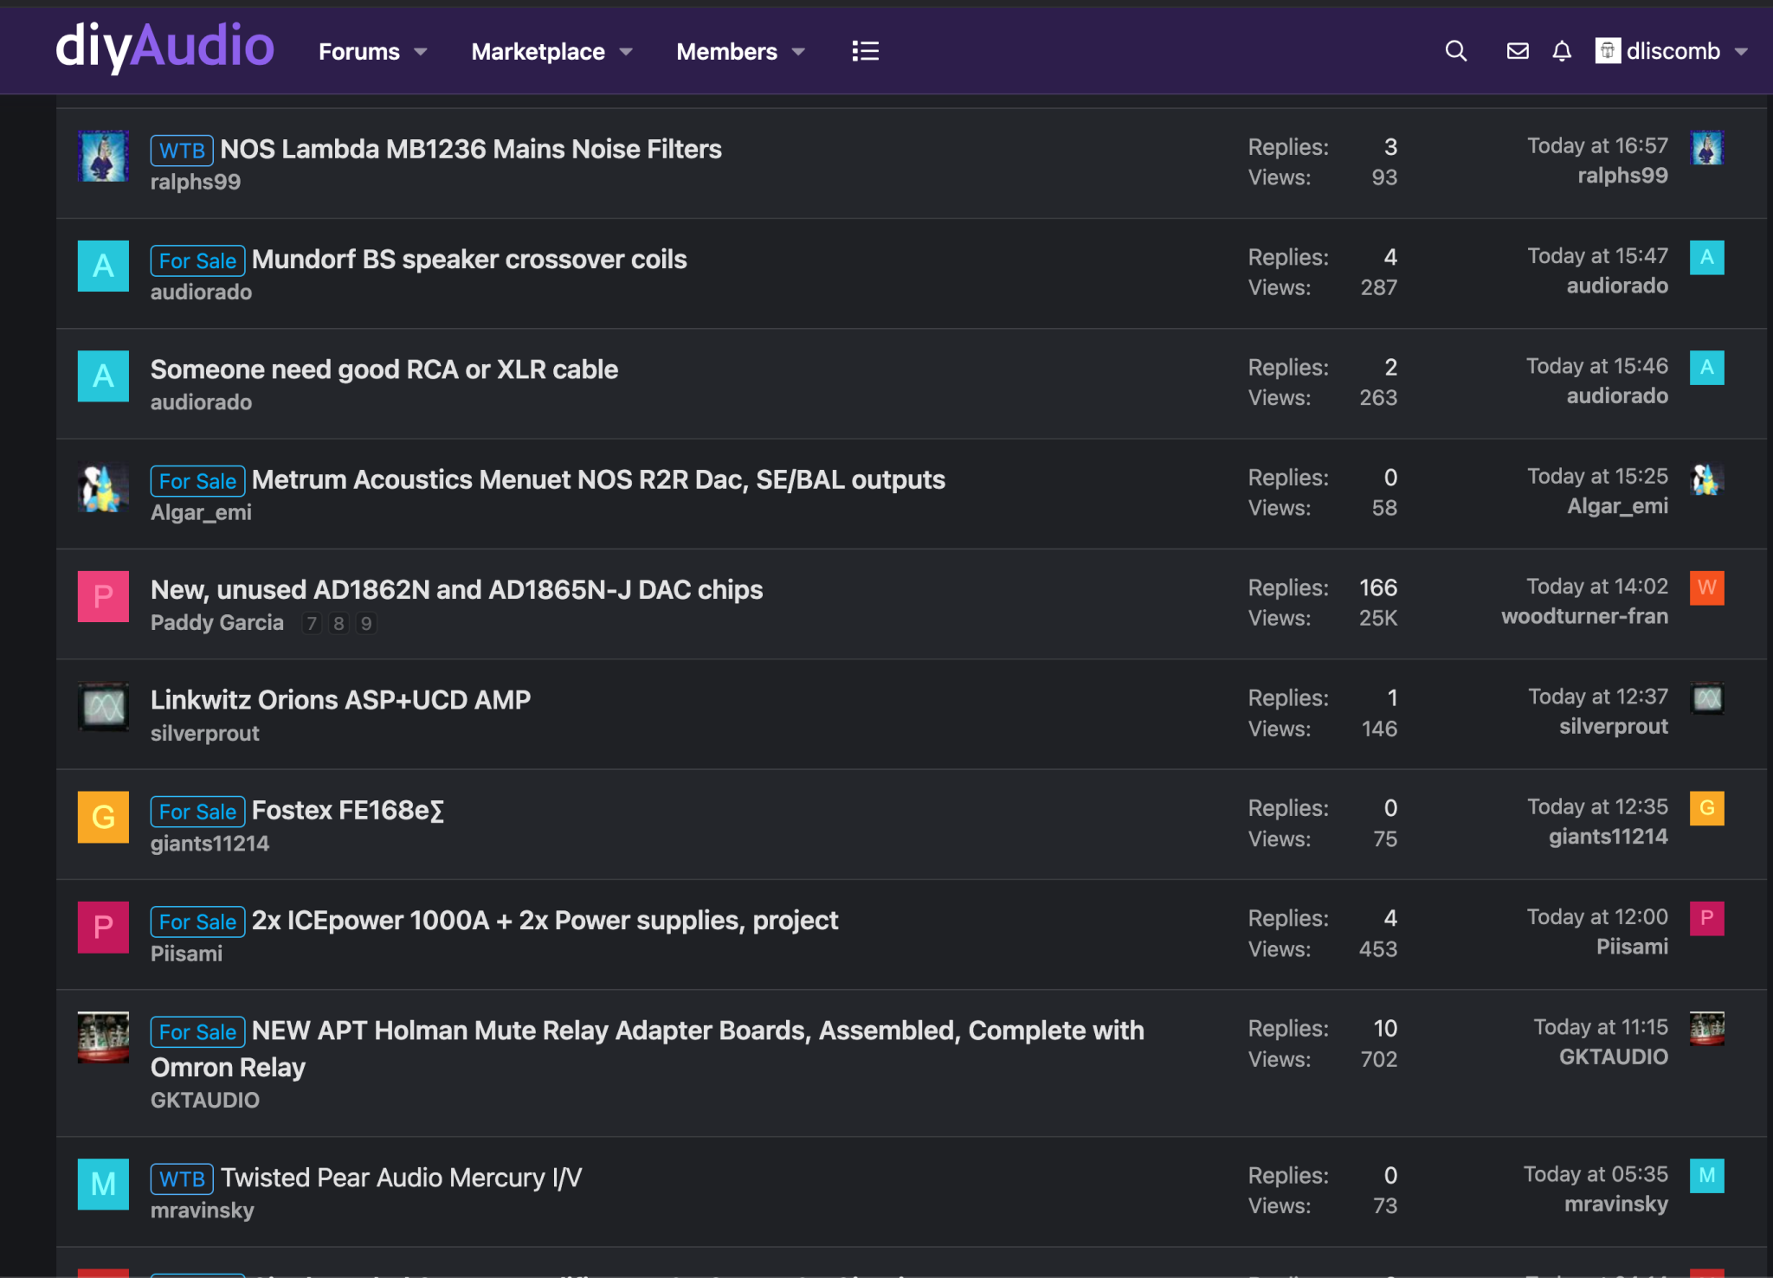Click small ralphs99 last-poster avatar

[1706, 148]
